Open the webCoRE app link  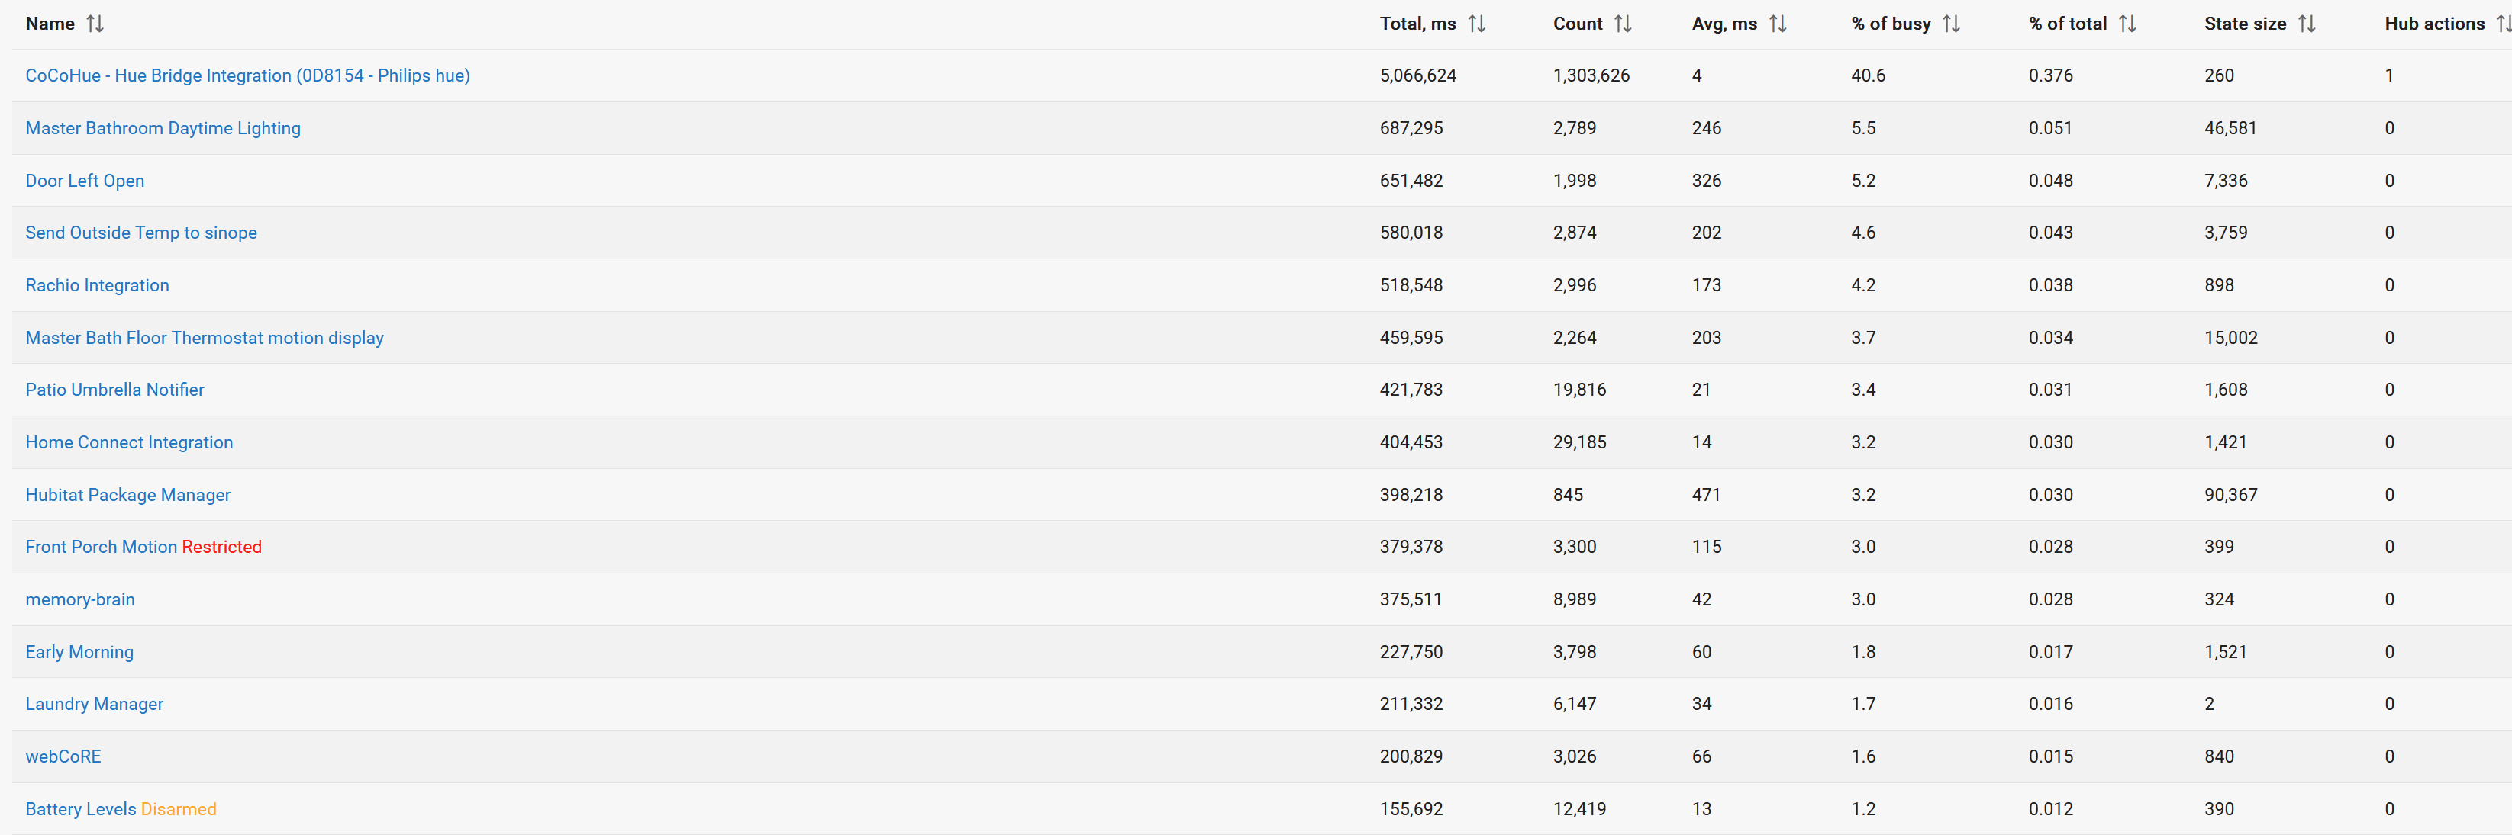pos(63,757)
